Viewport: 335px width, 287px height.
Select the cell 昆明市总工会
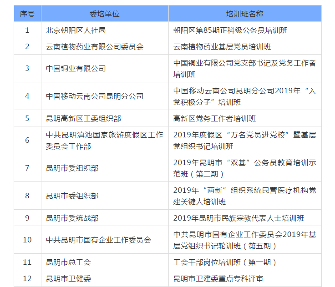[105, 262]
